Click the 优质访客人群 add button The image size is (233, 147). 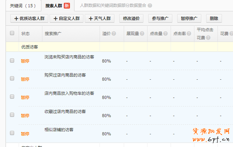29,18
